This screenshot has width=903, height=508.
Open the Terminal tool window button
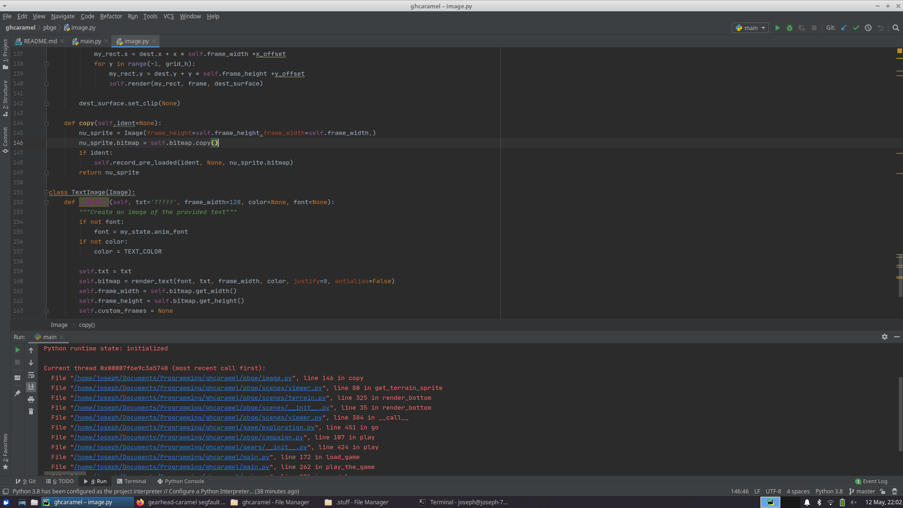(x=132, y=481)
